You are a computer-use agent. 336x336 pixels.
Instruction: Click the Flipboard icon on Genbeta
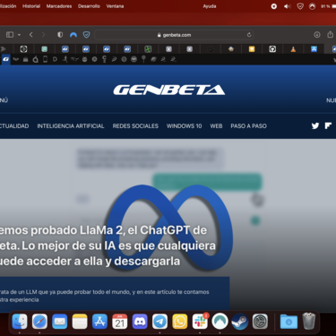tap(328, 125)
